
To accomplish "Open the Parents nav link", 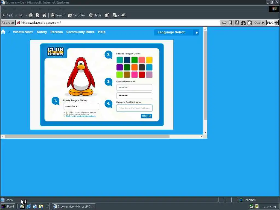I will [x=57, y=32].
